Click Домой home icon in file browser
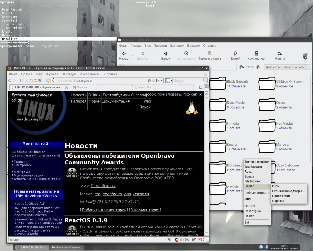This screenshot has width=313, height=251. point(236,53)
